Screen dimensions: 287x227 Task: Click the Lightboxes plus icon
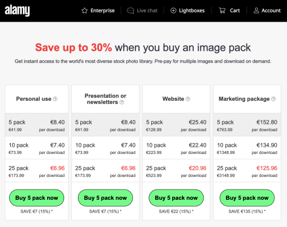(173, 10)
